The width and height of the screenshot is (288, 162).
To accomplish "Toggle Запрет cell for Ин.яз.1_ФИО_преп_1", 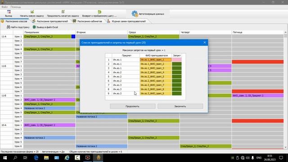I will point(177,60).
